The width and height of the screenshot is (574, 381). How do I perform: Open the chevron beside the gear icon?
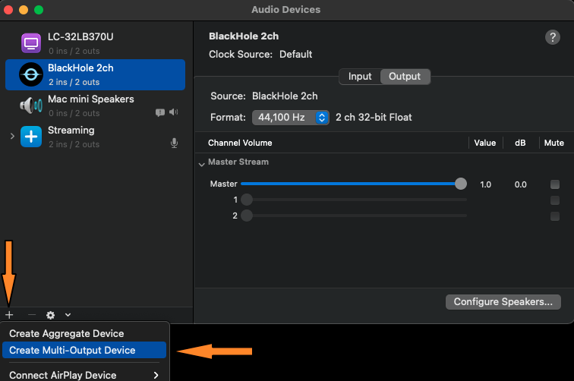(x=68, y=315)
